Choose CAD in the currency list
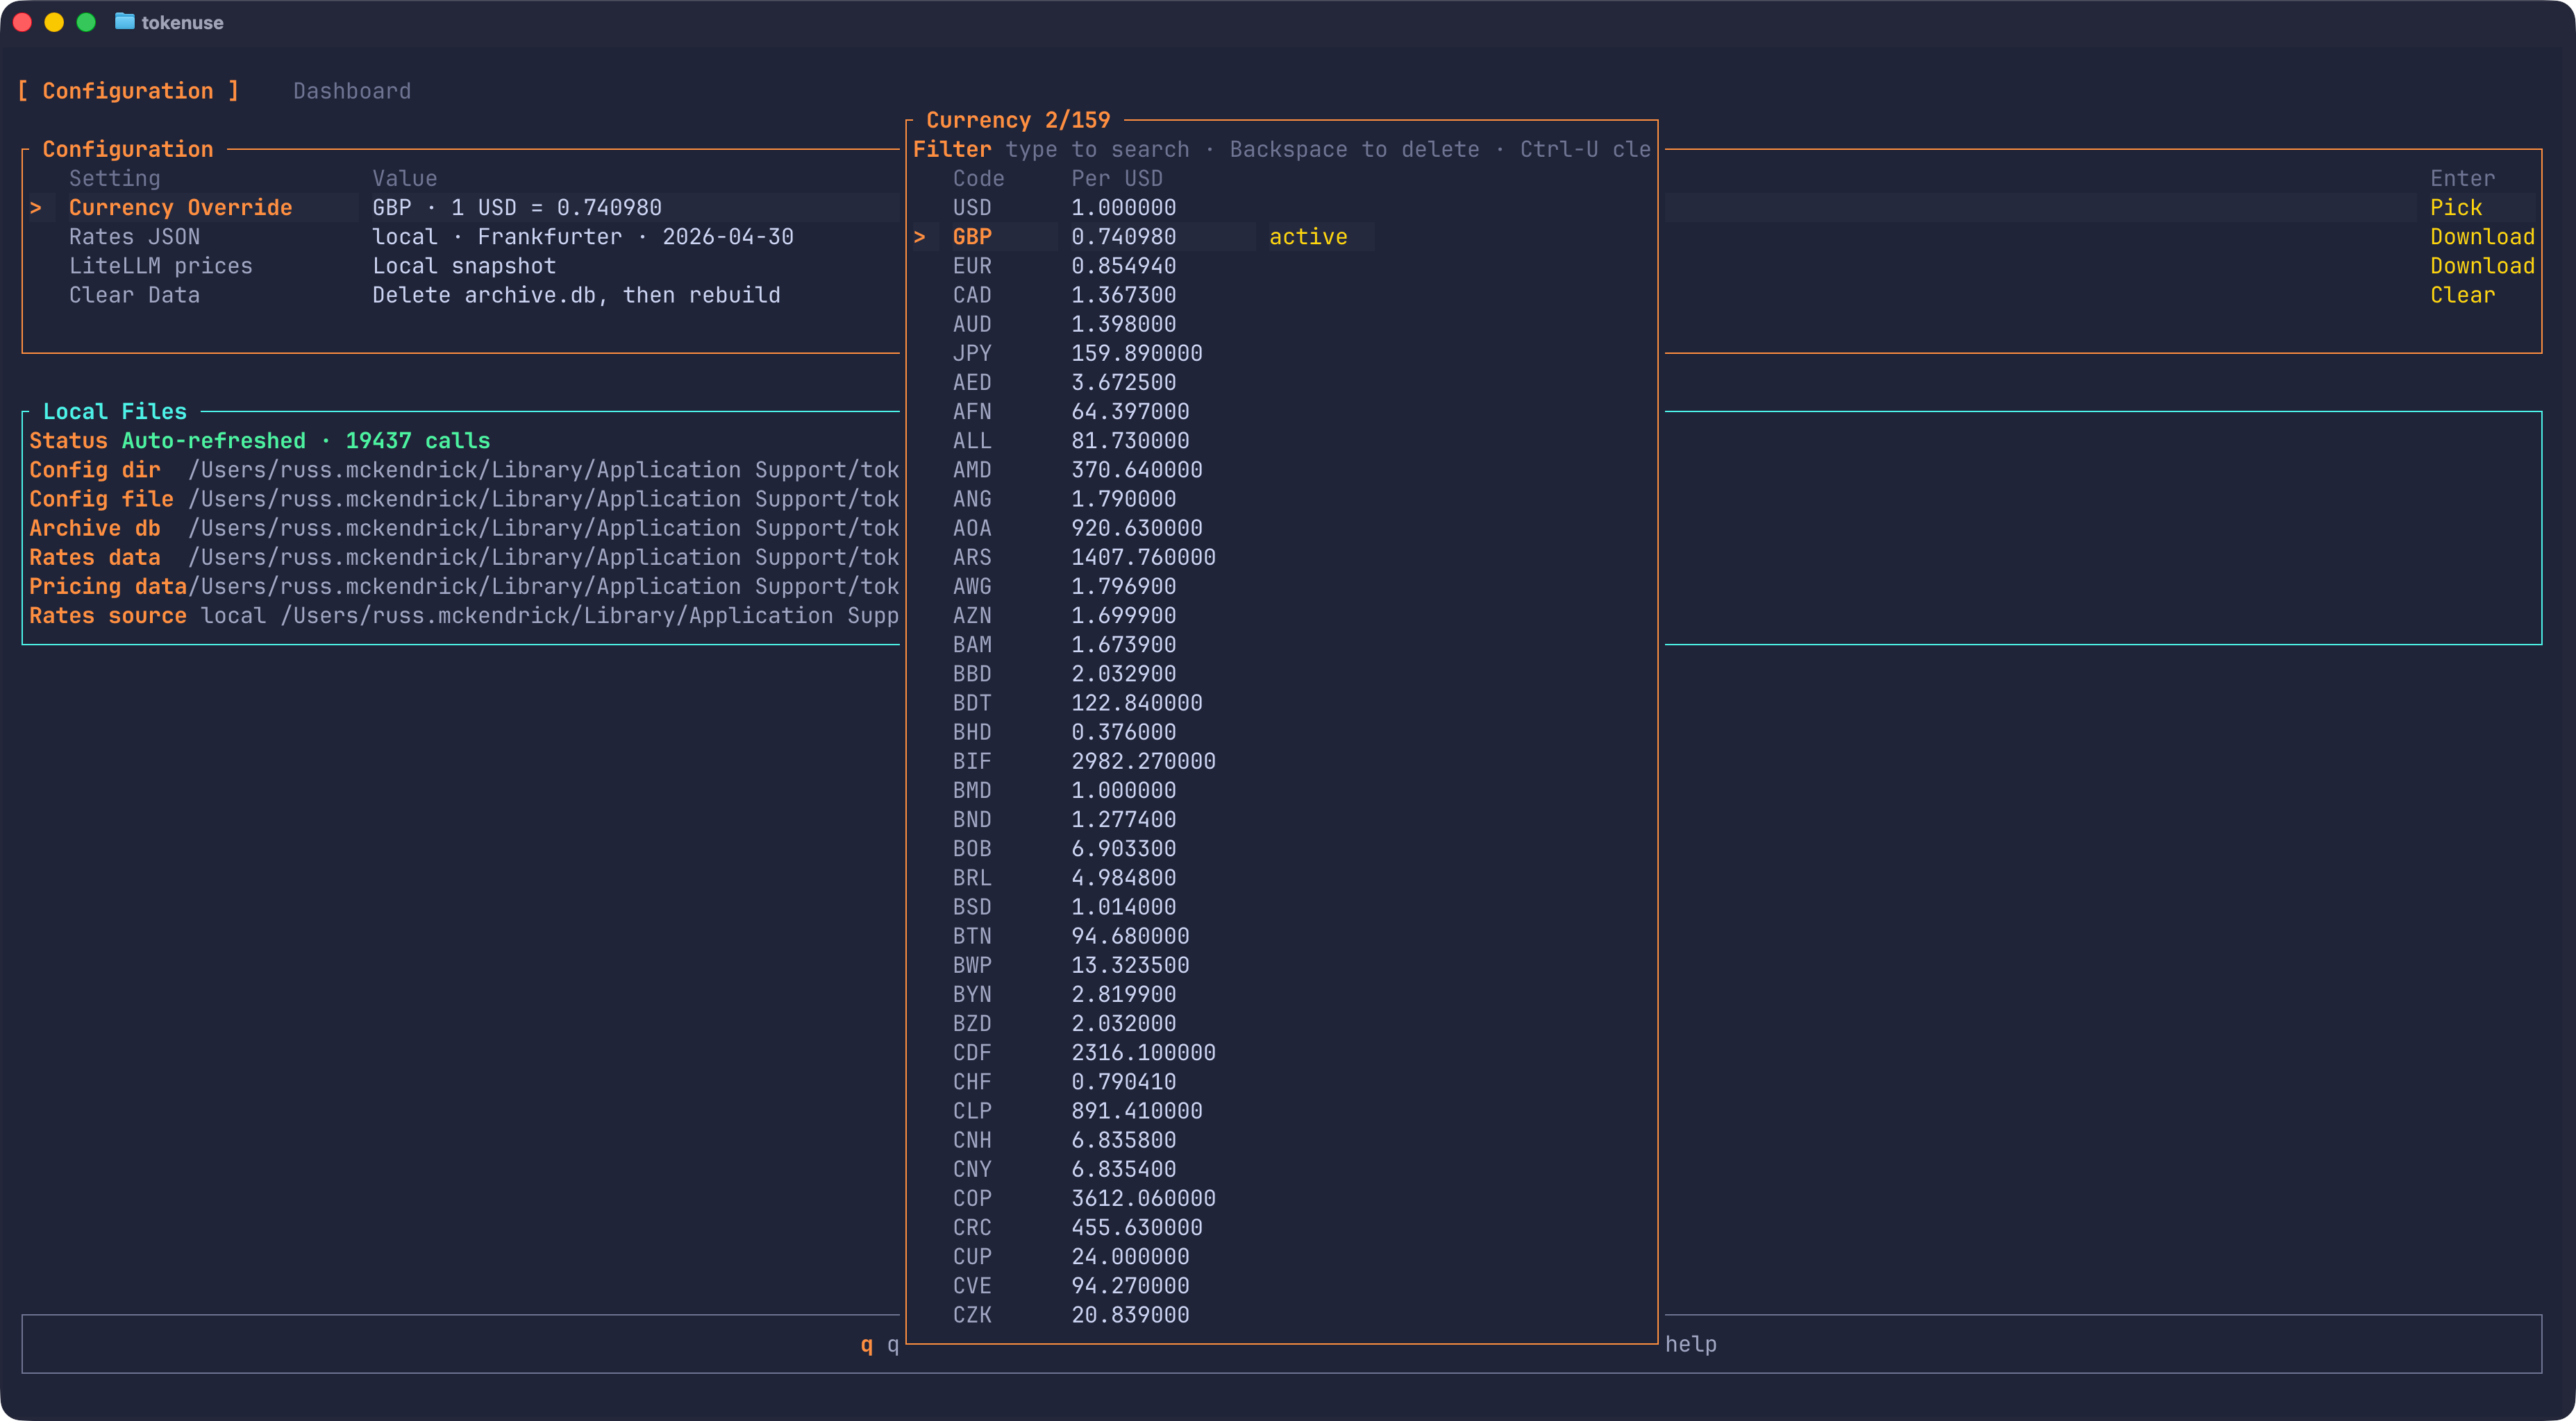 pyautogui.click(x=1281, y=295)
